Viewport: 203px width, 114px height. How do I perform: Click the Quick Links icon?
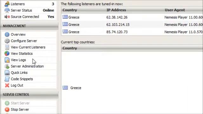coord(7,73)
